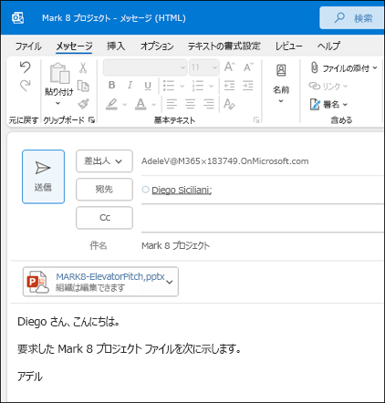Expand the 貼り付け paste options arrow

point(58,103)
